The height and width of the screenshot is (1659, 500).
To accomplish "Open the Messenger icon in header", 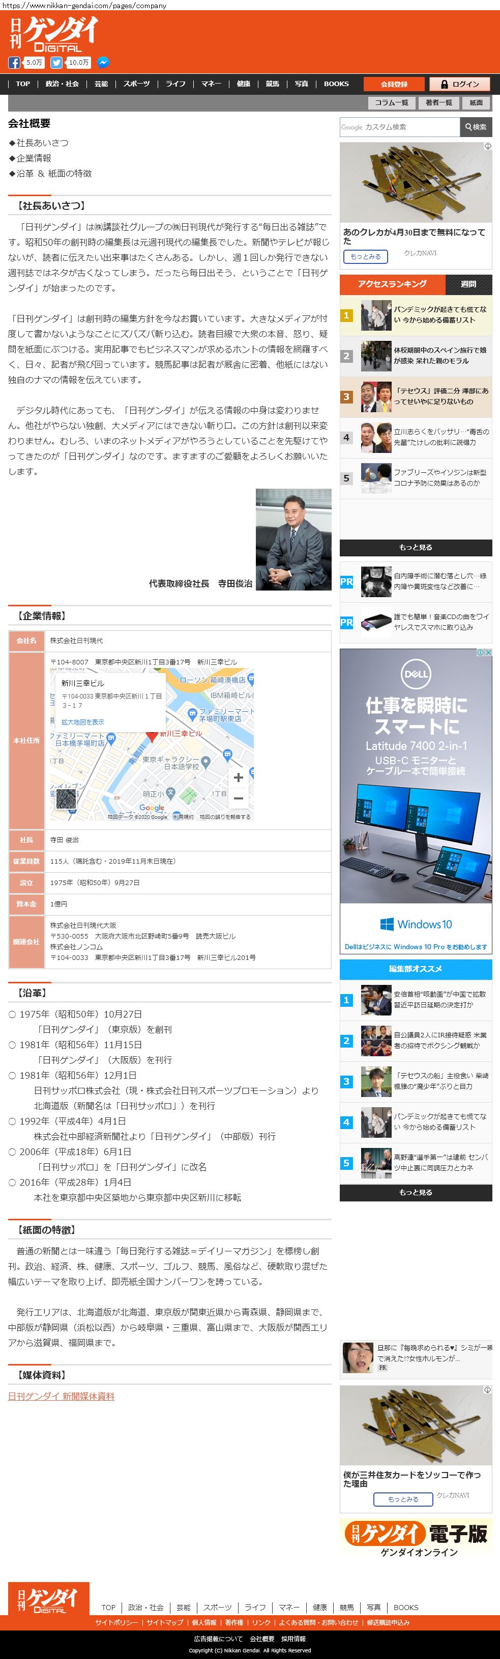I will pyautogui.click(x=103, y=63).
